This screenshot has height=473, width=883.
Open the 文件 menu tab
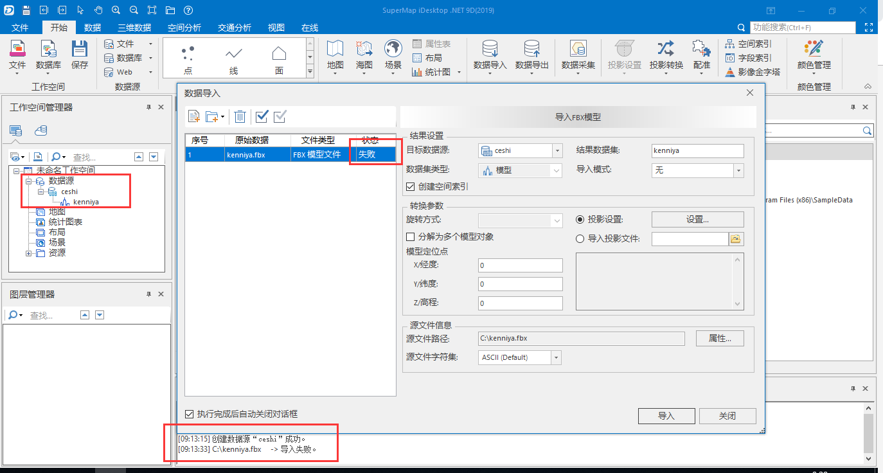pyautogui.click(x=21, y=28)
